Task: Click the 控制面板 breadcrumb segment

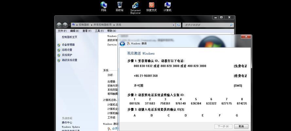Action: pos(84,25)
